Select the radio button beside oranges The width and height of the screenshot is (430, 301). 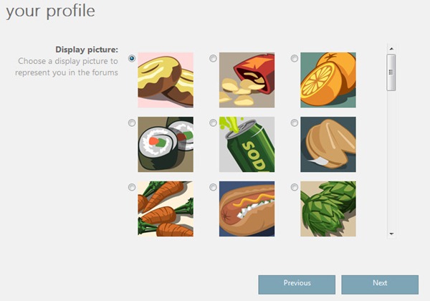(295, 59)
